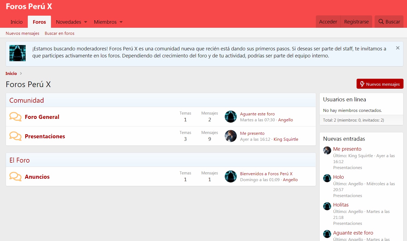Open the Comunidad category heading

coord(26,100)
